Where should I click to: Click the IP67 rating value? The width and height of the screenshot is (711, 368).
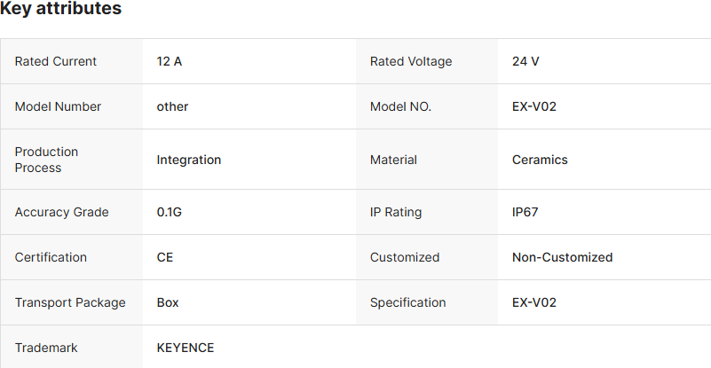tap(525, 212)
